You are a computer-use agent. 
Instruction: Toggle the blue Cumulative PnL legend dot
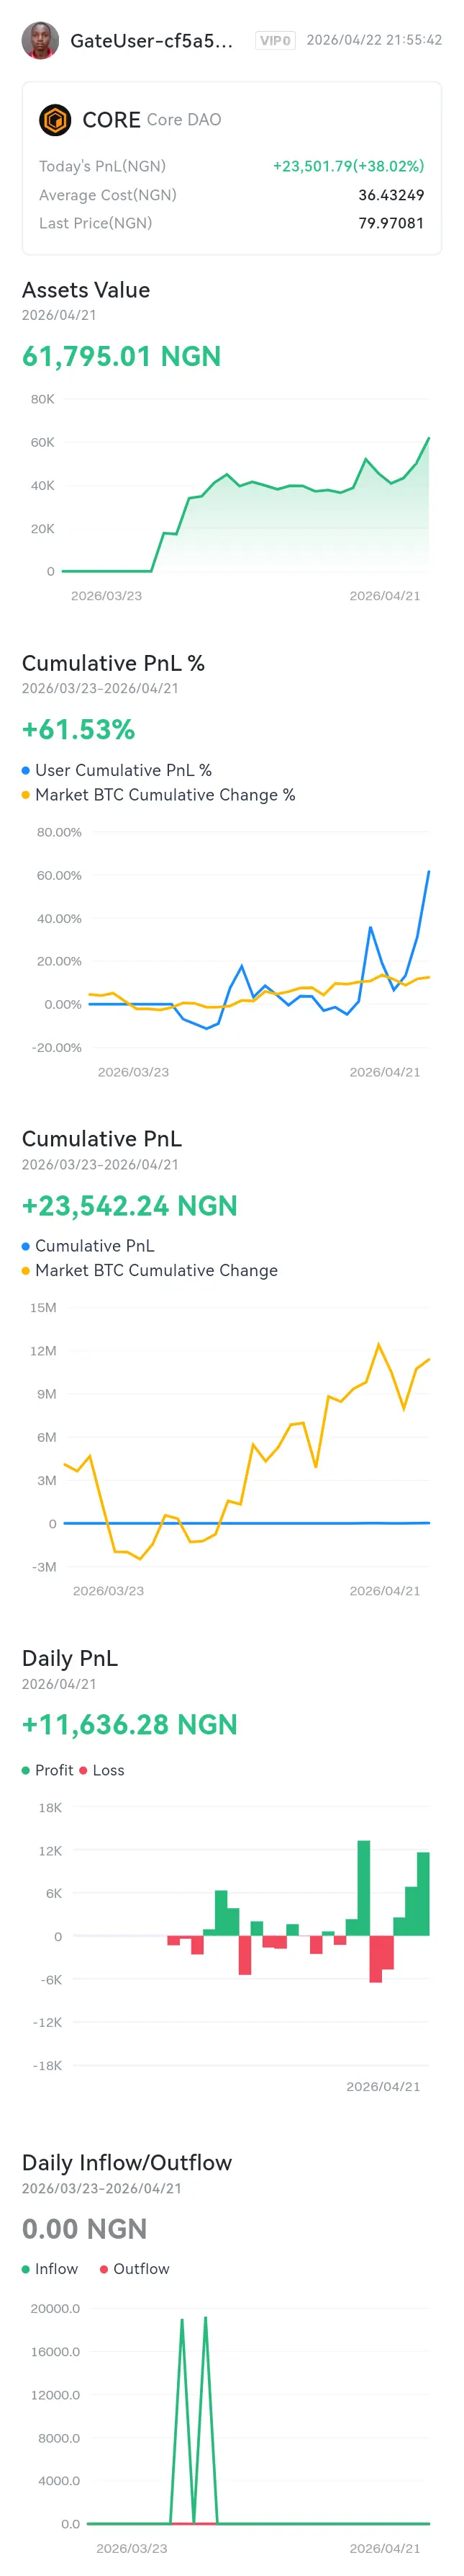26,1246
